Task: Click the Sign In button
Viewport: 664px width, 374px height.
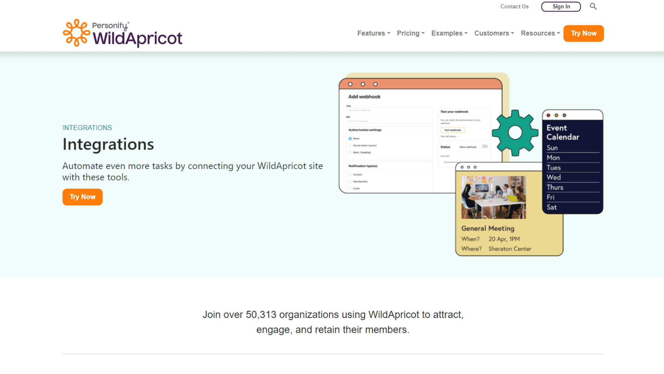Action: 561,6
